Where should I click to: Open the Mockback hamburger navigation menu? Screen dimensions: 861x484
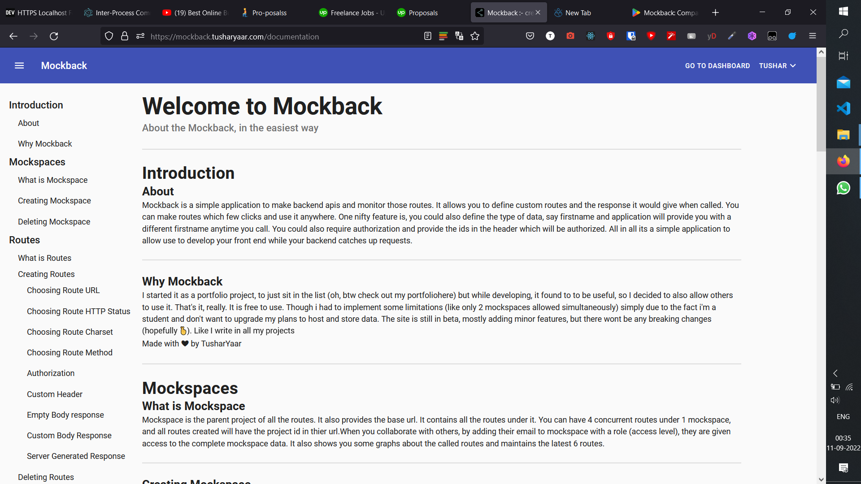[x=19, y=65]
